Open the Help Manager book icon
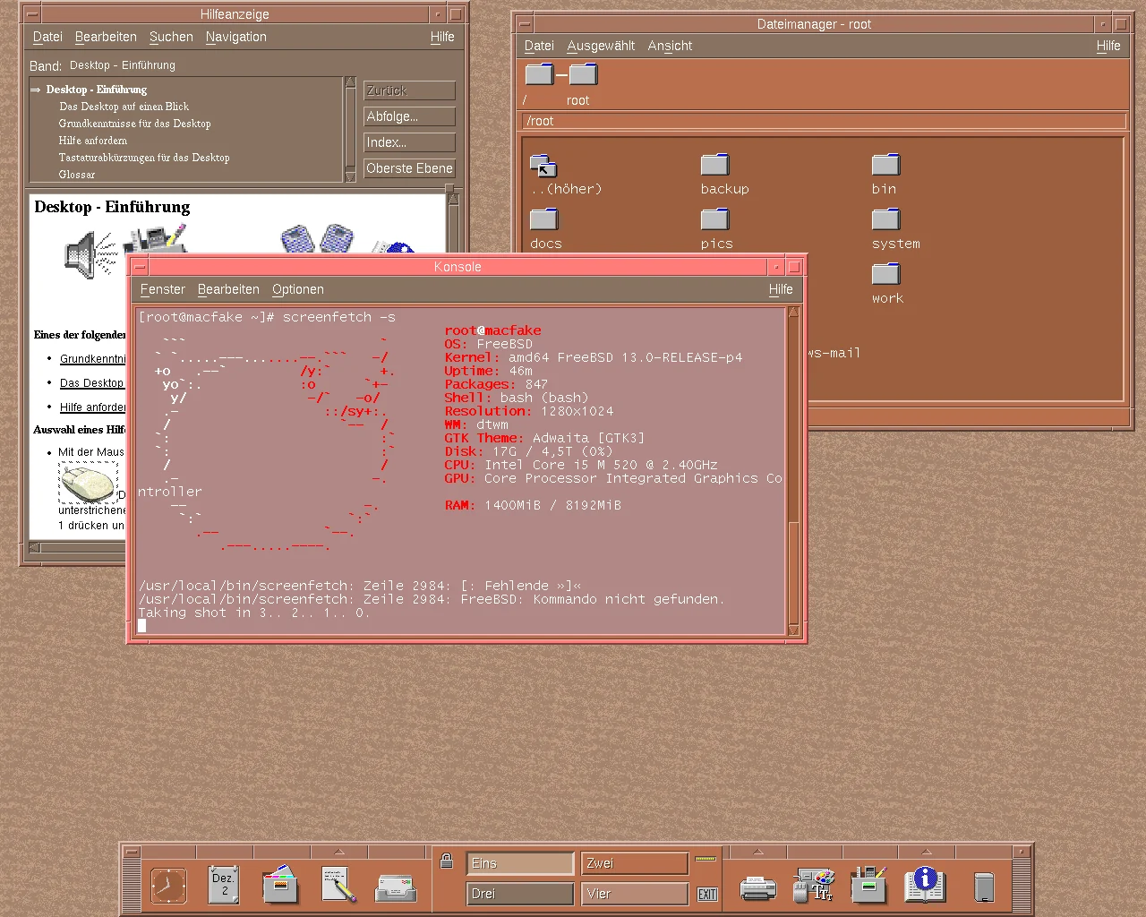This screenshot has width=1146, height=917. [x=925, y=885]
